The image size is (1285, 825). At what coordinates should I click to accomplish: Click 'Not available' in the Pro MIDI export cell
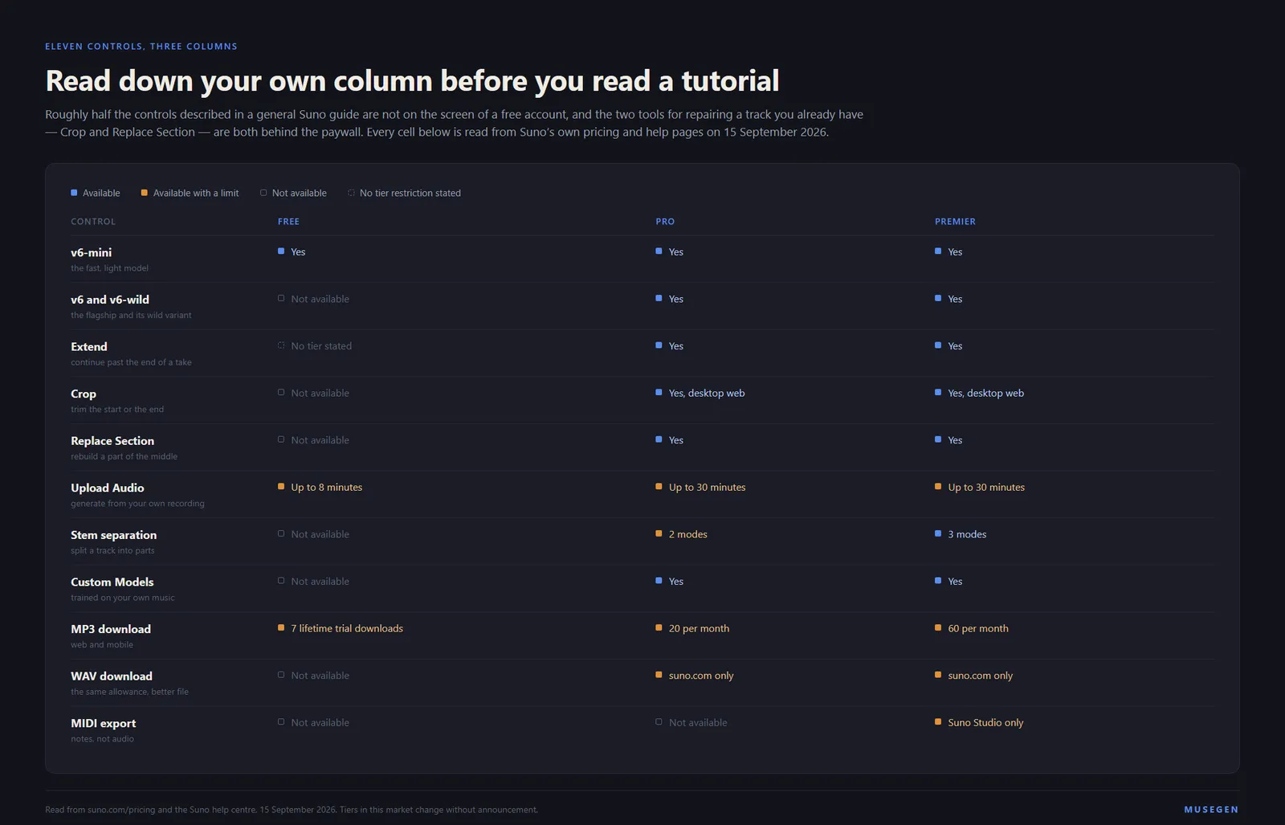click(691, 723)
